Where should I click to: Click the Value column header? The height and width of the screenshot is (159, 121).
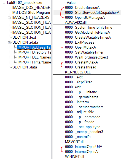(x=71, y=3)
